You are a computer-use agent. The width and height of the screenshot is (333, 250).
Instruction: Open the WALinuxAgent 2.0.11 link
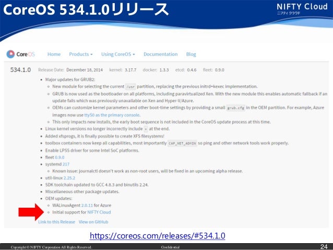[x=87, y=206]
